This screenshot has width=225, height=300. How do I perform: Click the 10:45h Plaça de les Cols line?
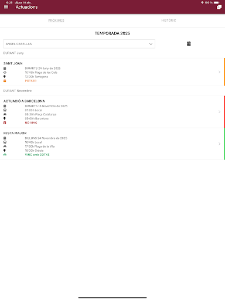(x=41, y=73)
